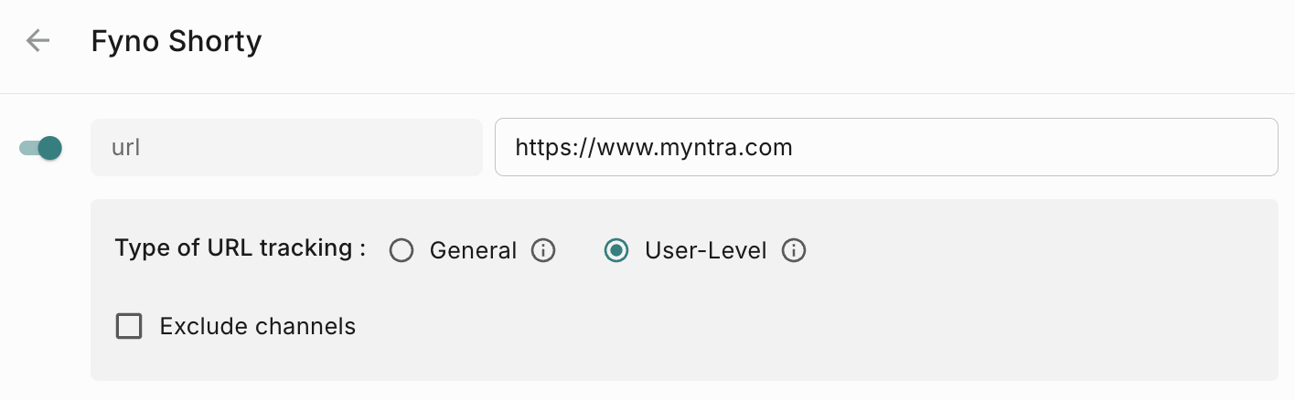The height and width of the screenshot is (400, 1295).
Task: Disable the url shortening toggle switch
Action: [x=41, y=147]
